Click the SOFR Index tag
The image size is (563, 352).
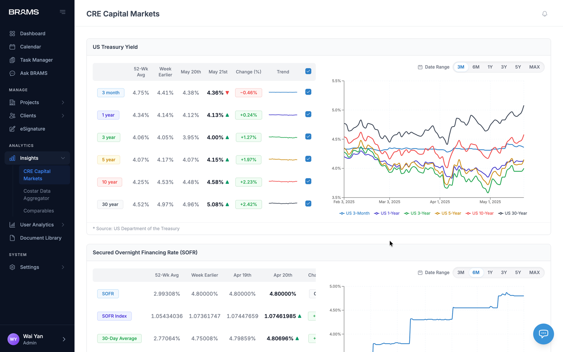[114, 316]
